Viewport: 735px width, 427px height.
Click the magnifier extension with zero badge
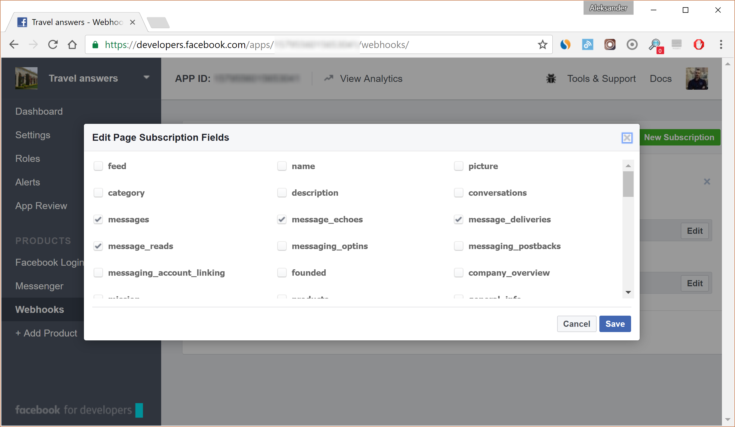point(655,44)
